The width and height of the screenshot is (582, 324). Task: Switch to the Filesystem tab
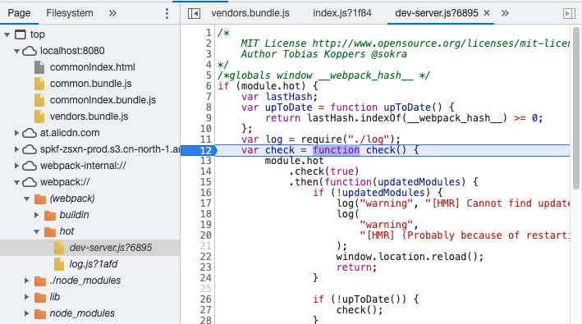70,13
